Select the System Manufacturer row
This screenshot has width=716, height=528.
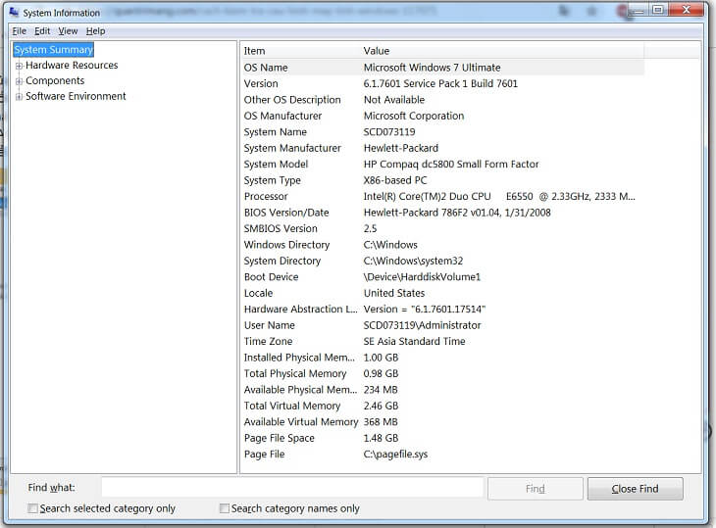[x=443, y=148]
